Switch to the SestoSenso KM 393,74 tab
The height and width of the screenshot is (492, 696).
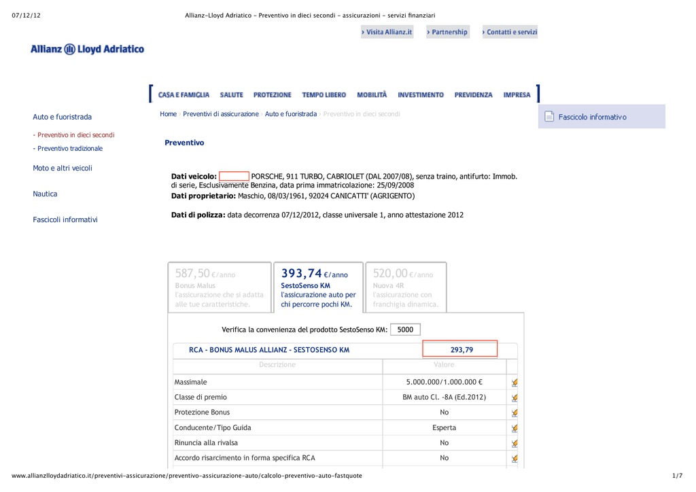click(x=319, y=287)
